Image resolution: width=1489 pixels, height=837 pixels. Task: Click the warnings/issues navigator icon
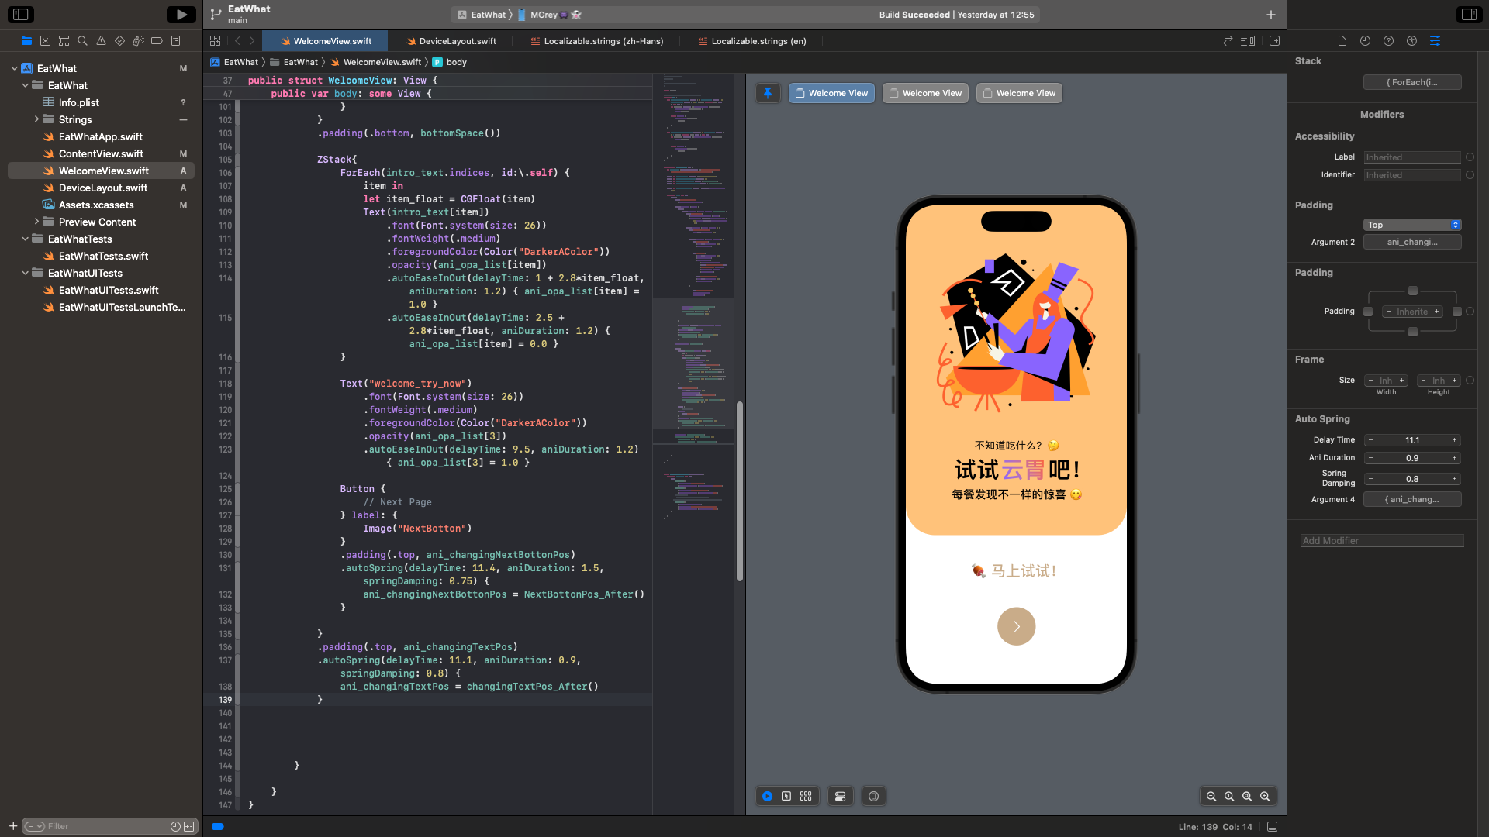[100, 41]
